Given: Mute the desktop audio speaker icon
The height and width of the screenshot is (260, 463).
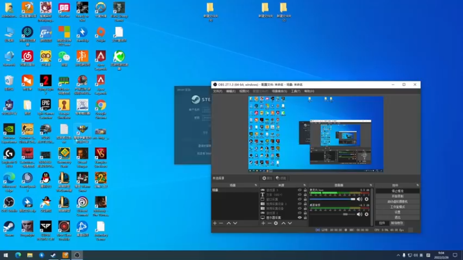Looking at the screenshot, I should pos(359,214).
